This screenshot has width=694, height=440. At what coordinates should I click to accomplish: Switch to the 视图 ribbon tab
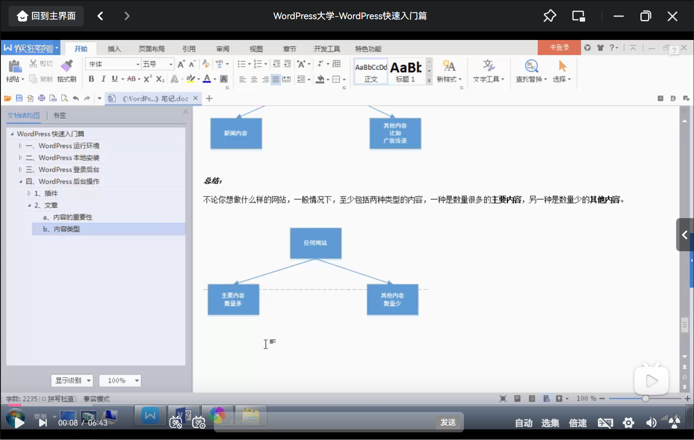[x=256, y=49]
